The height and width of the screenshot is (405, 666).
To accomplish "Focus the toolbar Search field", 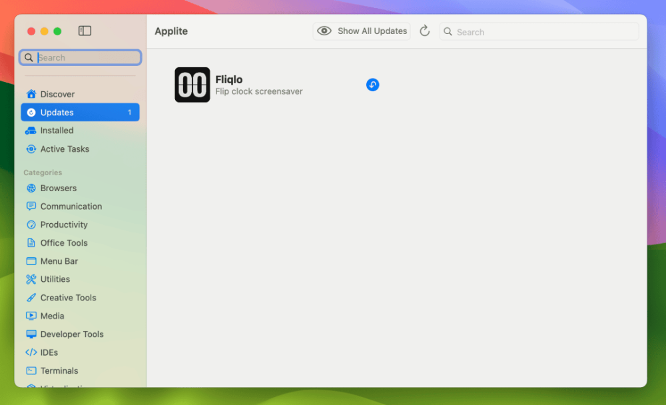I will (539, 32).
